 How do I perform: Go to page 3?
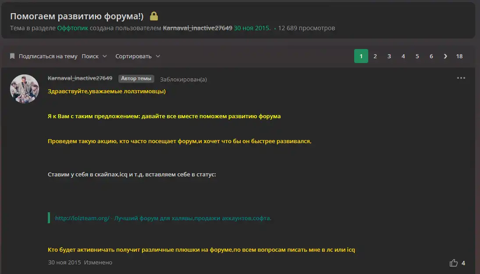(389, 56)
